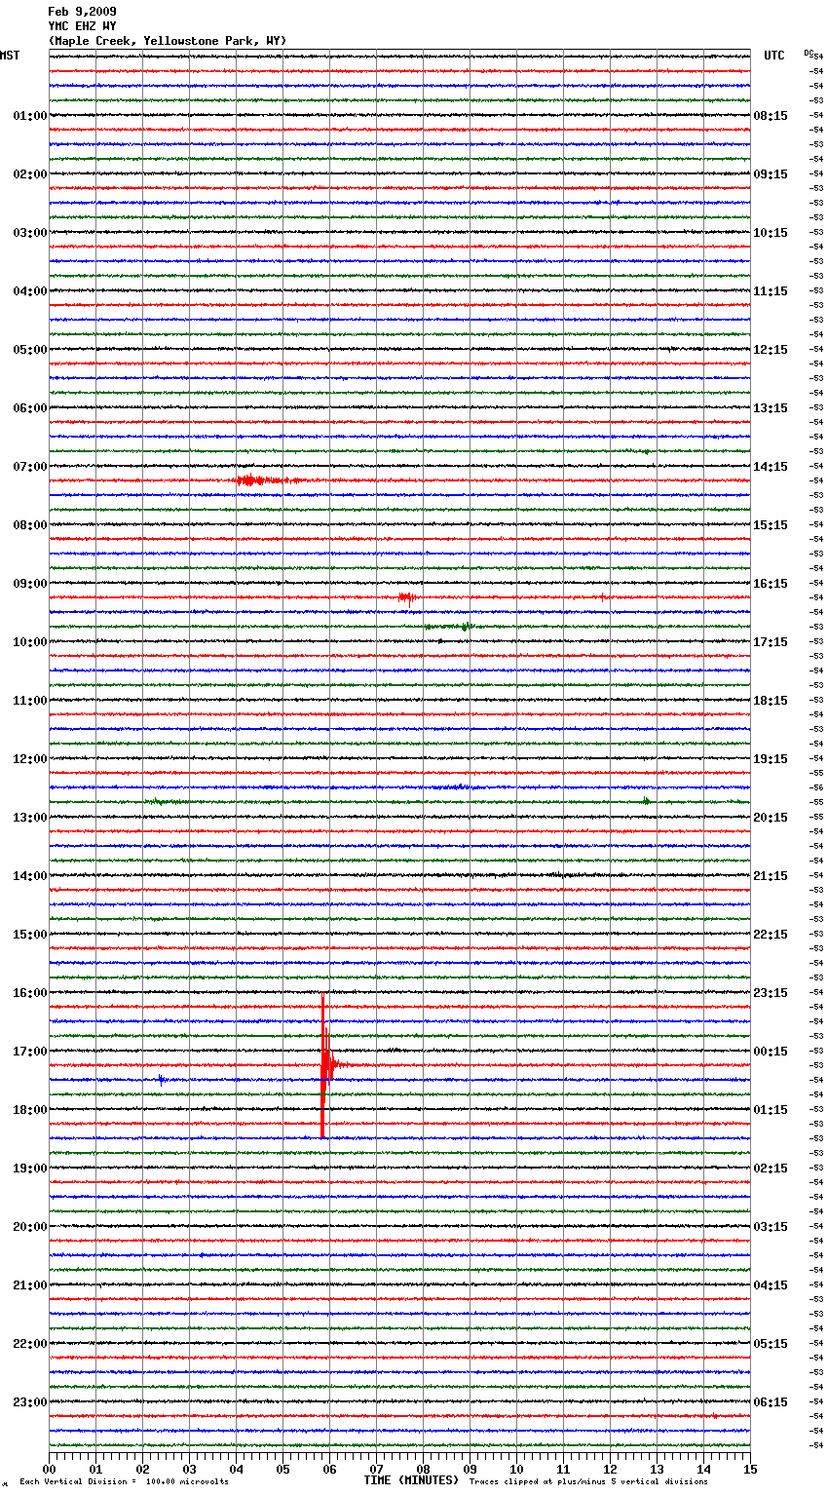
Task: Click minute tick label '00' on bottom axis
Action: pos(49,1469)
